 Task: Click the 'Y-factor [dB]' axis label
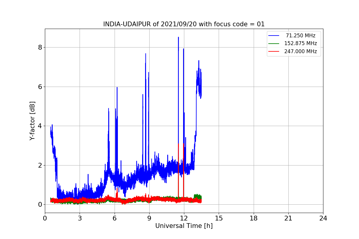32,121
